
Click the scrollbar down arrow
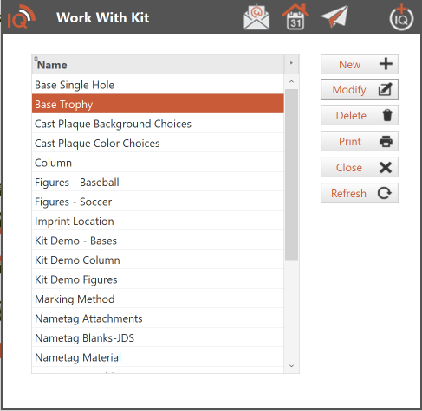291,366
